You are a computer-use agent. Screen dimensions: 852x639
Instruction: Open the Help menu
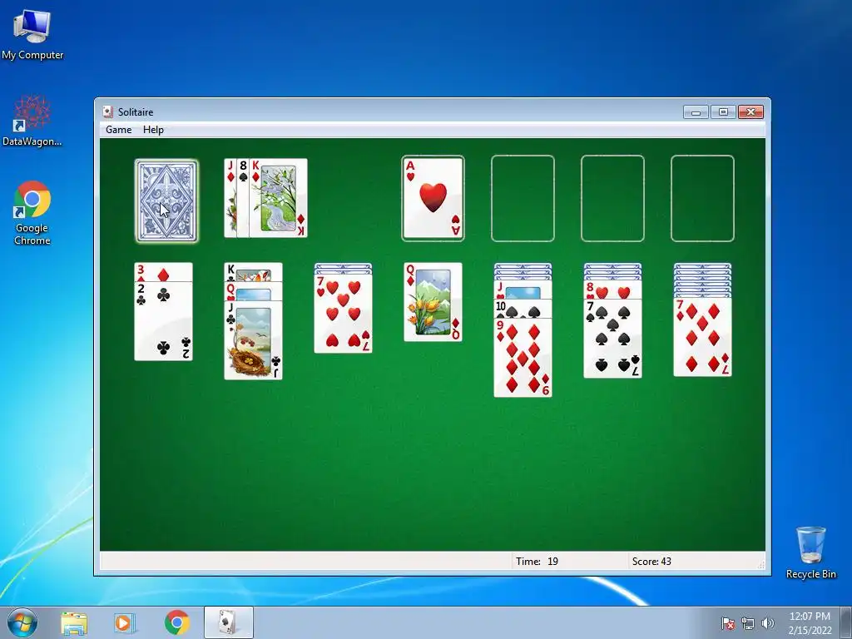tap(153, 130)
